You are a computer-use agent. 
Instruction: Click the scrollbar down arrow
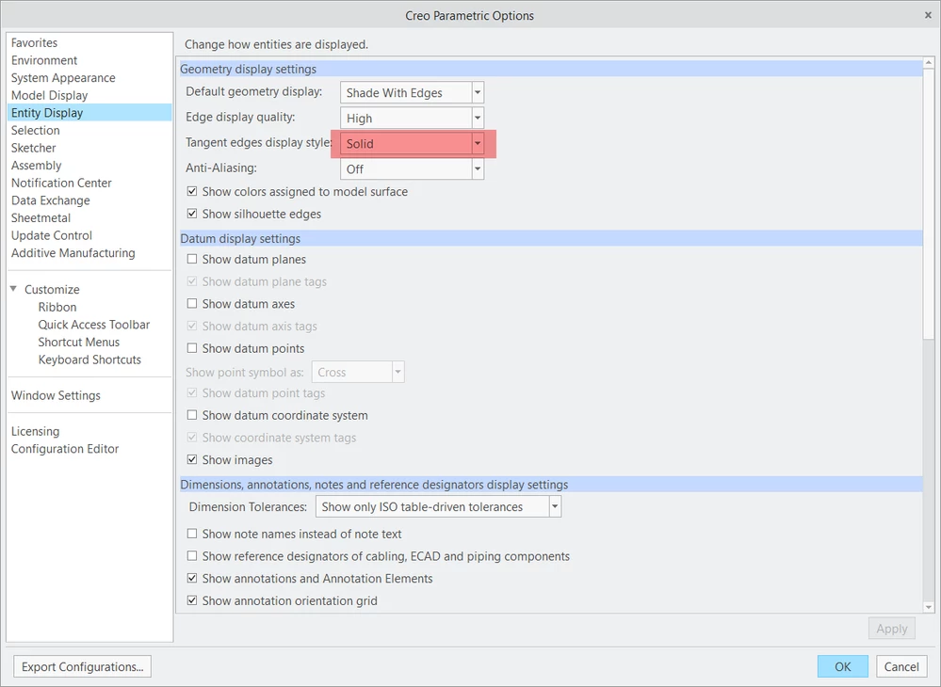(929, 607)
